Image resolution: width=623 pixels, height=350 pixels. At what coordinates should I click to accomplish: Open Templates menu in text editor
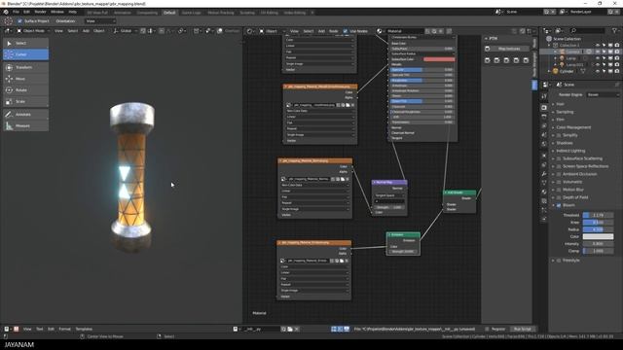(x=84, y=329)
